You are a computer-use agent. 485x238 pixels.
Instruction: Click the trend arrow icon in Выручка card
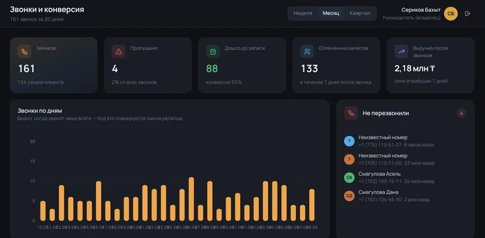(x=401, y=52)
